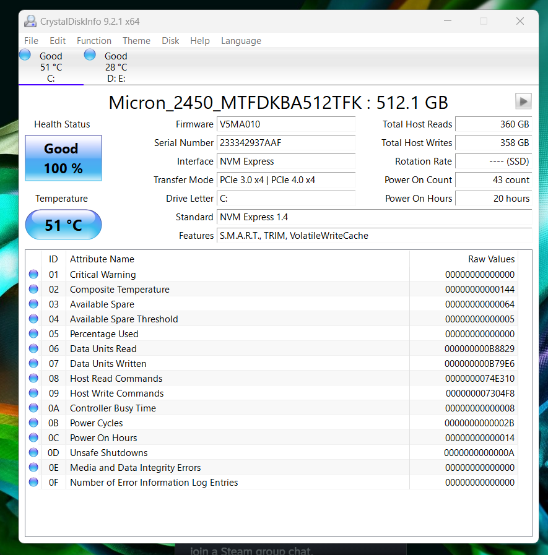The height and width of the screenshot is (555, 548).
Task: Click status orb for Composite Temperature row
Action: [33, 289]
